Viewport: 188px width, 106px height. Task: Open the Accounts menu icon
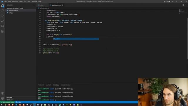click(x=3, y=93)
